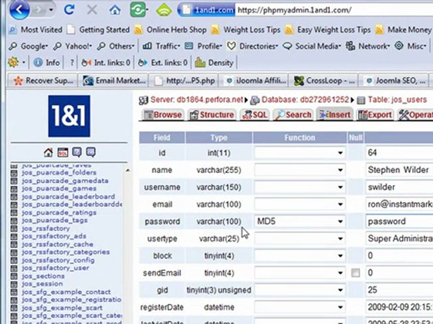Open the Google search toolbar menu
433x324 pixels.
pyautogui.click(x=28, y=46)
